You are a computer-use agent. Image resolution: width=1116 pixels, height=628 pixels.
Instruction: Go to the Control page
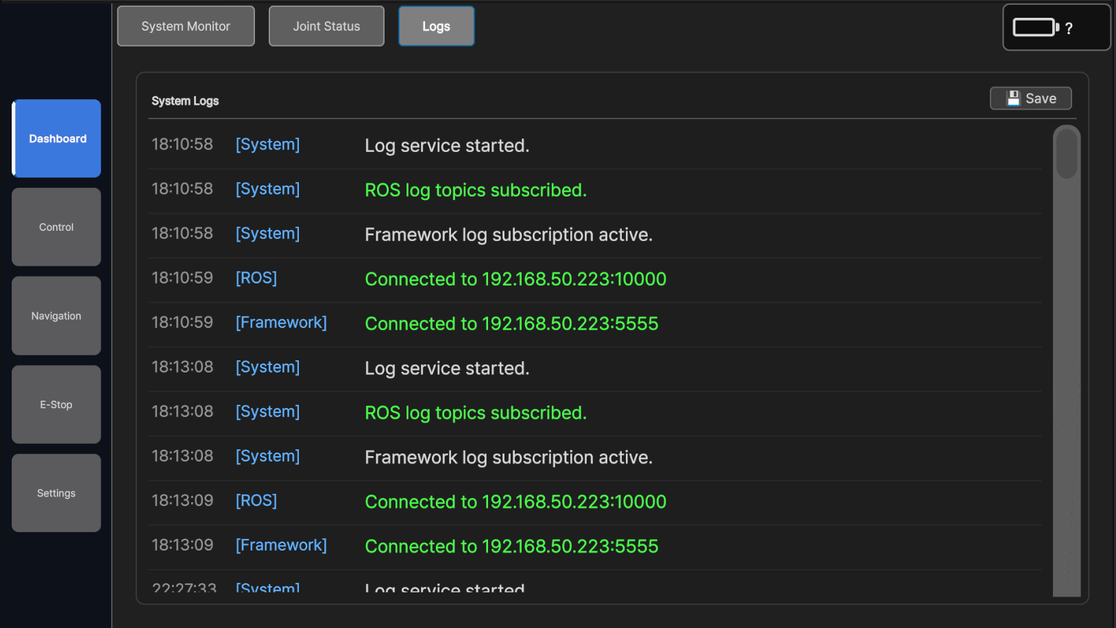click(x=56, y=227)
